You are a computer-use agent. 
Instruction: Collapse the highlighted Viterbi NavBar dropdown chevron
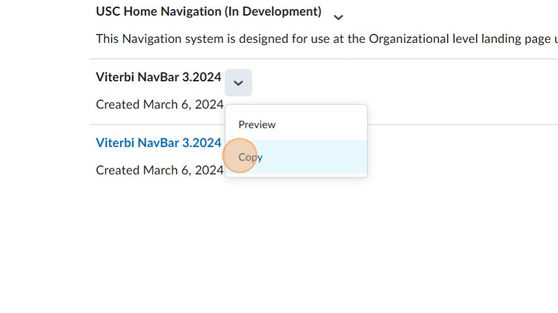point(238,83)
